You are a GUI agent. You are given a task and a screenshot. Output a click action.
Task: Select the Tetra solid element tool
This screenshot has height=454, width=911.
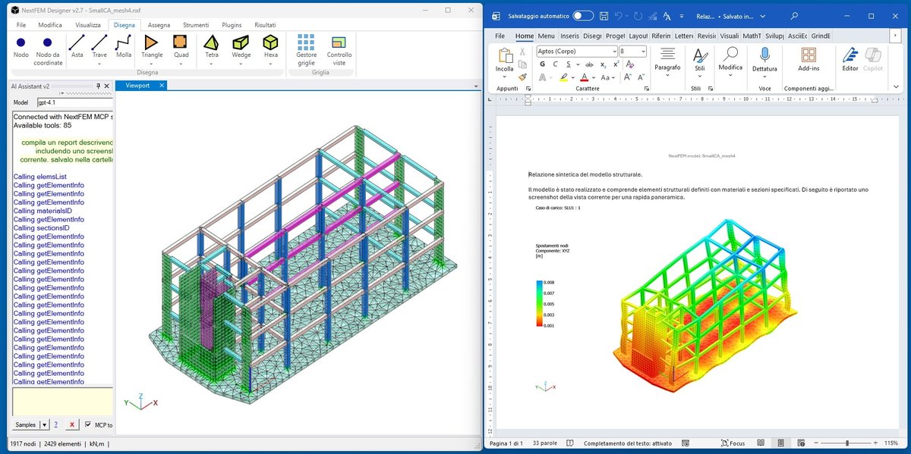[212, 48]
